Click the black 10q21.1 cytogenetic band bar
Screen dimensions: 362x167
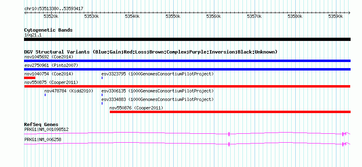(187, 39)
